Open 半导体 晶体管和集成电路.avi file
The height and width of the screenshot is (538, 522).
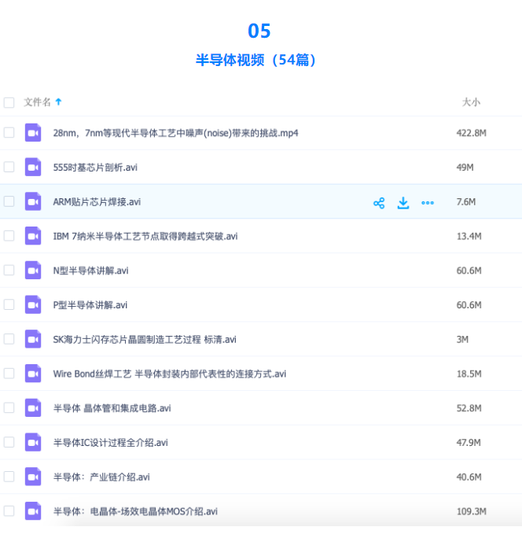pos(112,408)
